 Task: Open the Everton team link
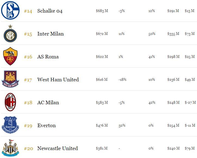coord(46,126)
